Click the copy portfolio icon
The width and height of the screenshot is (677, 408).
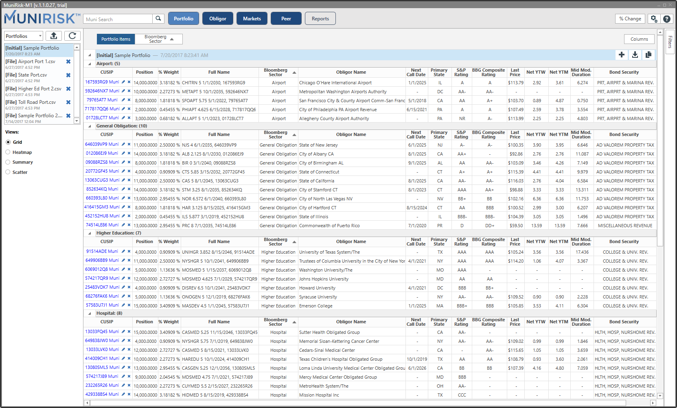click(649, 55)
